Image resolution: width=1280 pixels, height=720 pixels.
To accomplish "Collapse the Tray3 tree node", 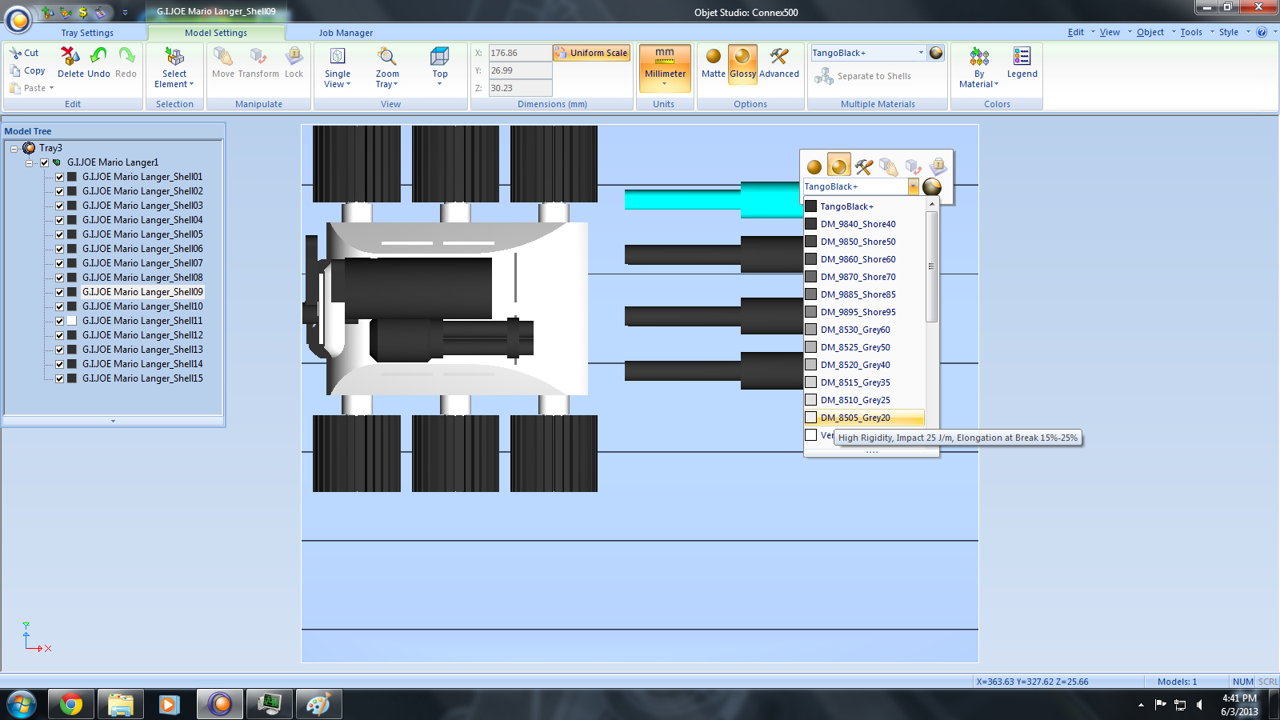I will tap(14, 148).
